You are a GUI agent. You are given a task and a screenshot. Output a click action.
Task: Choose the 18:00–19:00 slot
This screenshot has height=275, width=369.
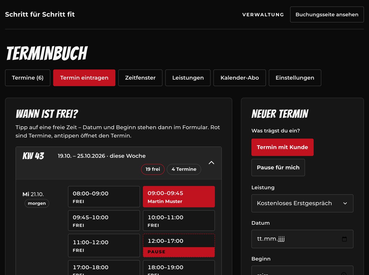tap(179, 268)
